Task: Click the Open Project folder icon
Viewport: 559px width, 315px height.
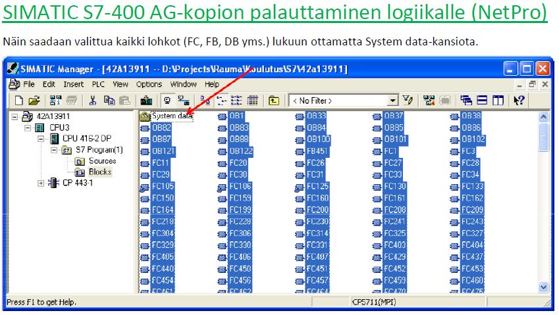Action: pos(34,101)
